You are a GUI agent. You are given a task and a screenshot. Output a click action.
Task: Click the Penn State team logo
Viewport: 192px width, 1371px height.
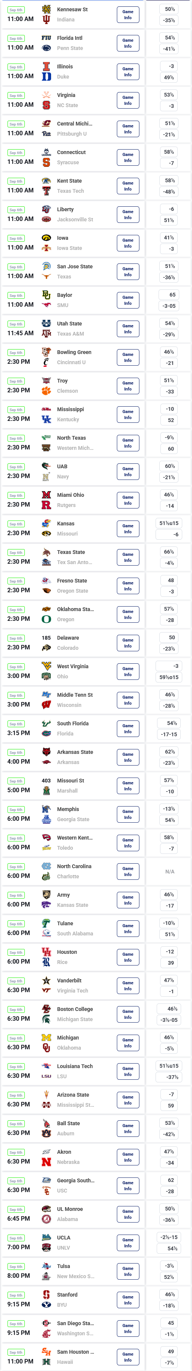tap(46, 48)
